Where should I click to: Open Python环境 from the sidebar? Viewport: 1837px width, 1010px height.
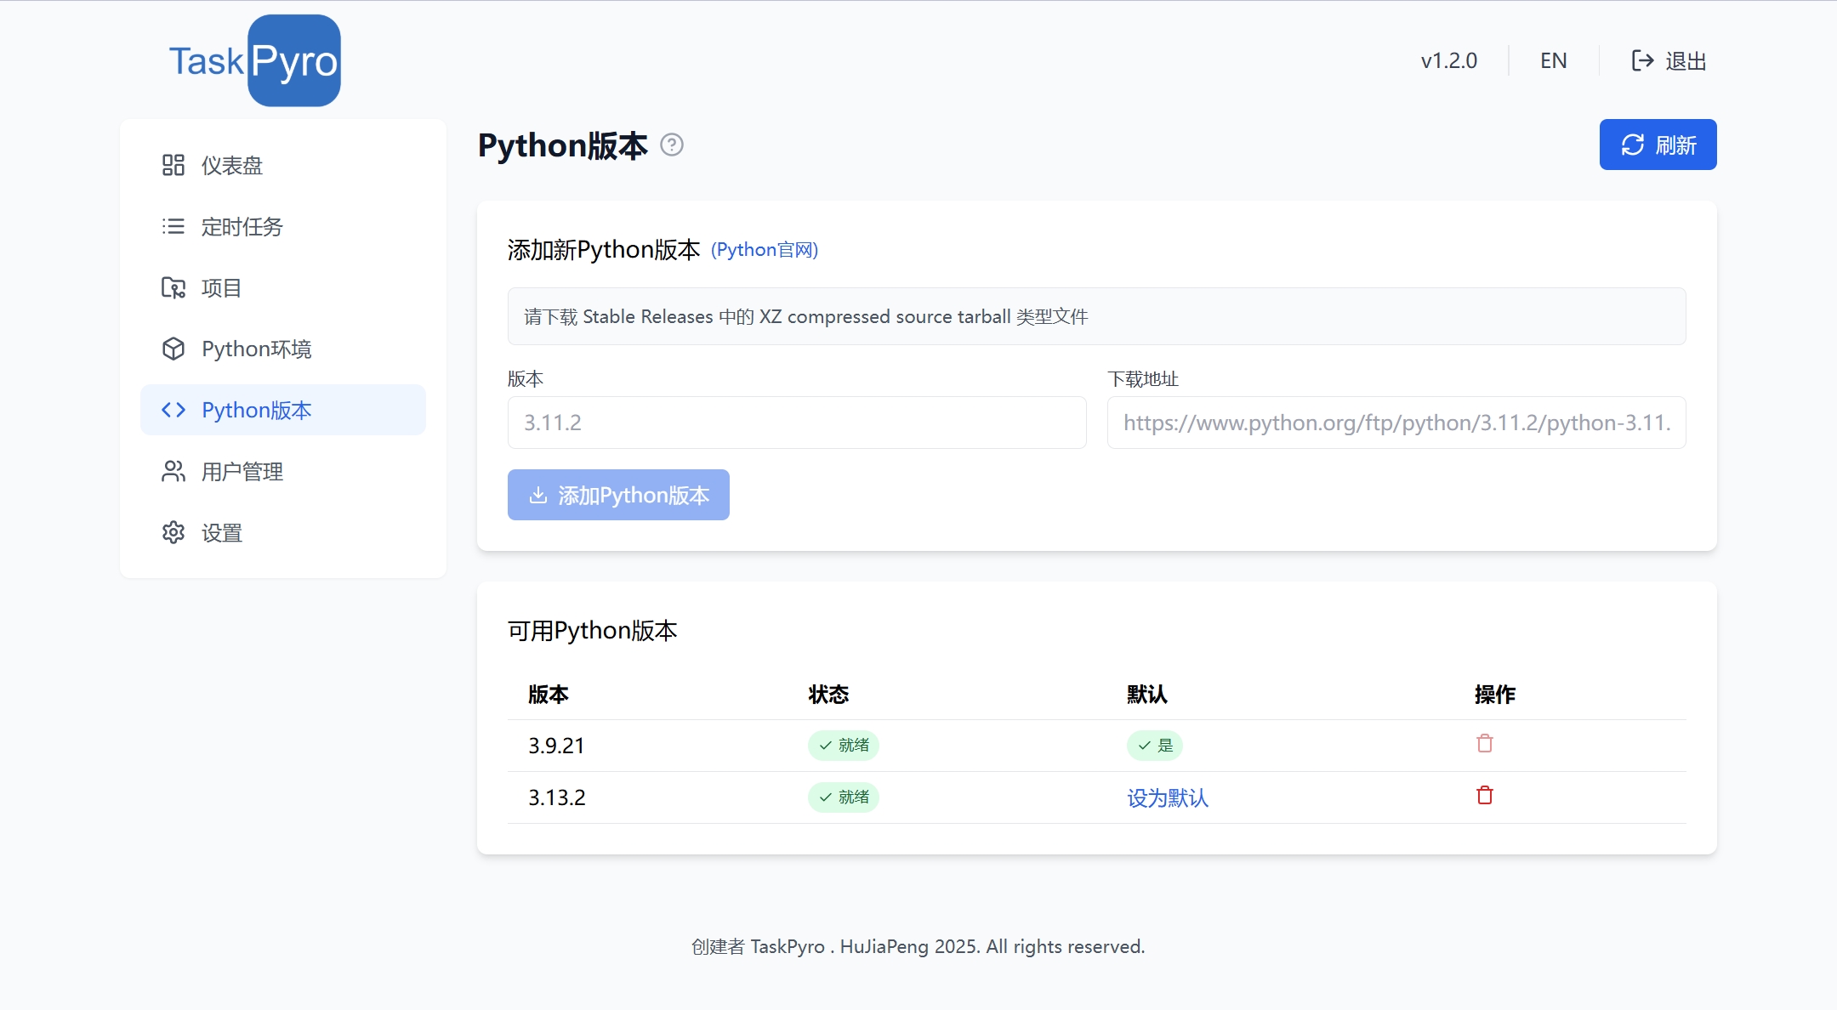[x=256, y=349]
